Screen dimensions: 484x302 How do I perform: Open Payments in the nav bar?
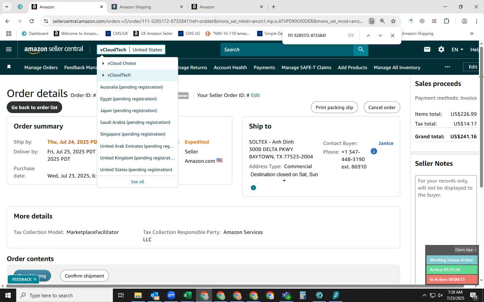pyautogui.click(x=264, y=67)
